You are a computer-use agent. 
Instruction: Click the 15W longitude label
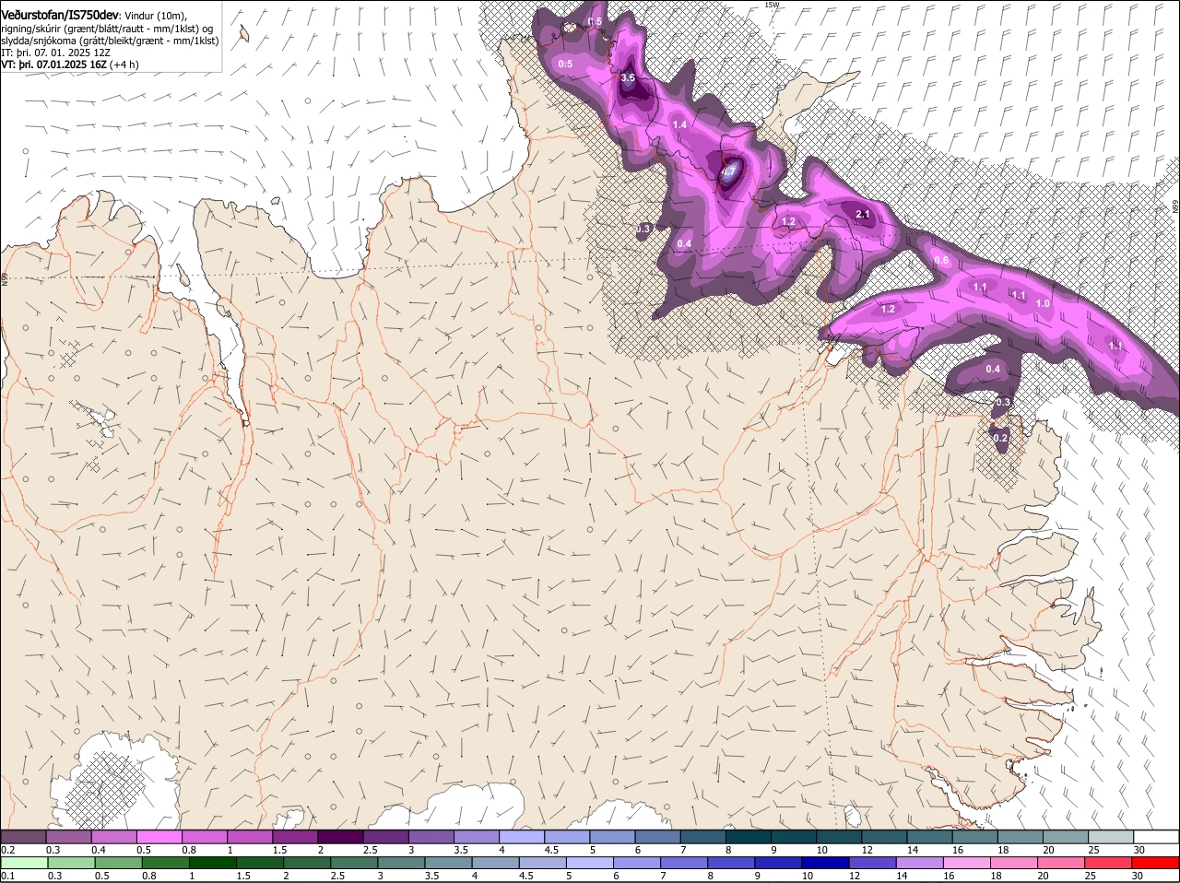[772, 5]
